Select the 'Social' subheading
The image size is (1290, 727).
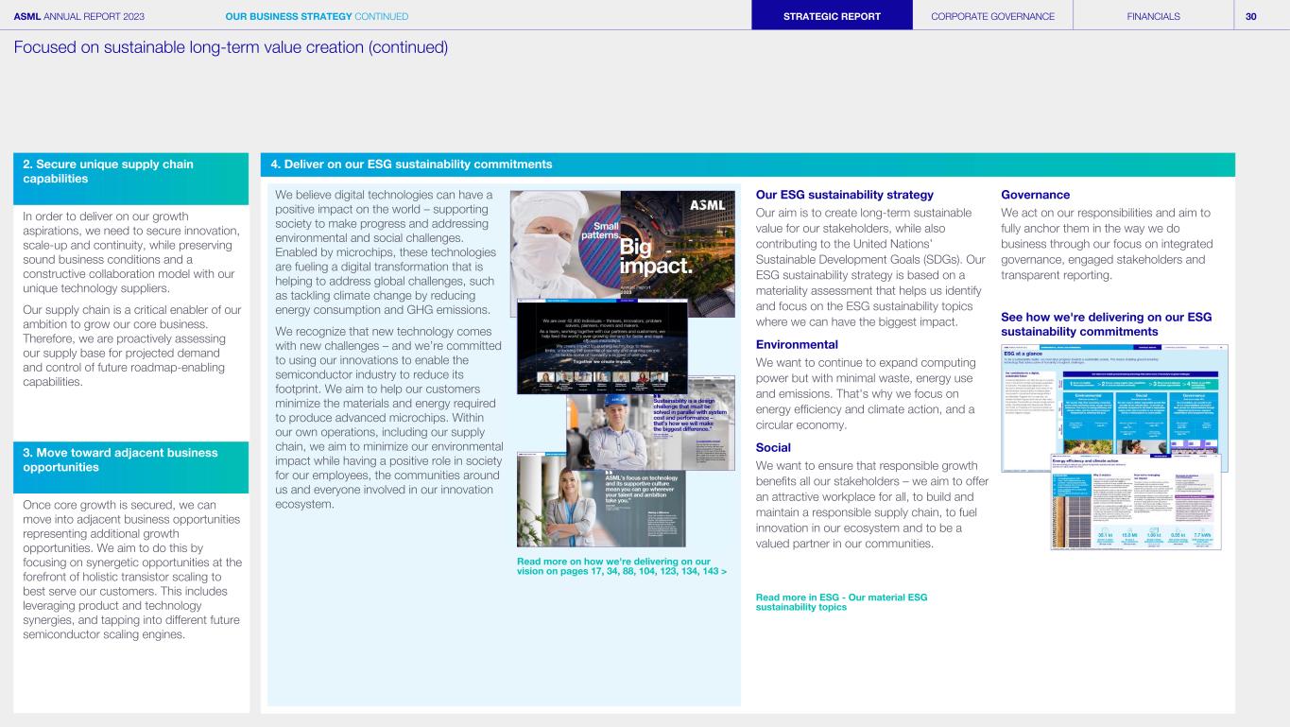pyautogui.click(x=773, y=447)
